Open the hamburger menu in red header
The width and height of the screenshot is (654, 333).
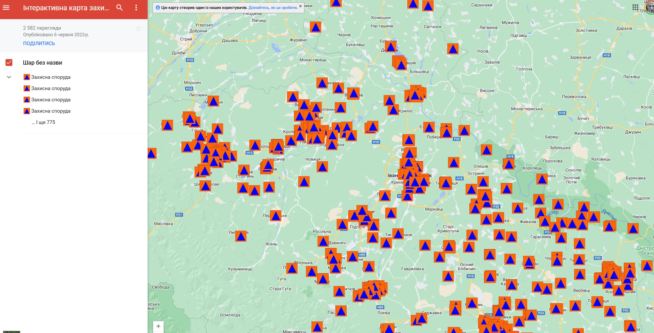6,8
